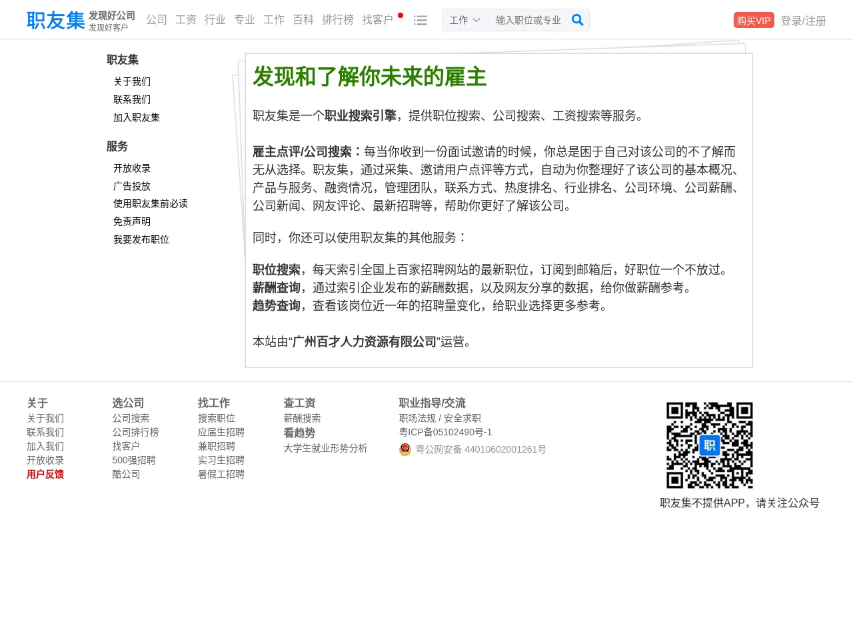Screen dimensions: 853x640
Task: Open 我要发布职位 in the sidebar
Action: (141, 239)
